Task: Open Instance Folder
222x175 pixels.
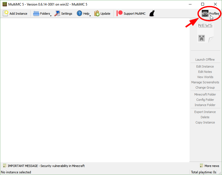Action: pyautogui.click(x=205, y=105)
